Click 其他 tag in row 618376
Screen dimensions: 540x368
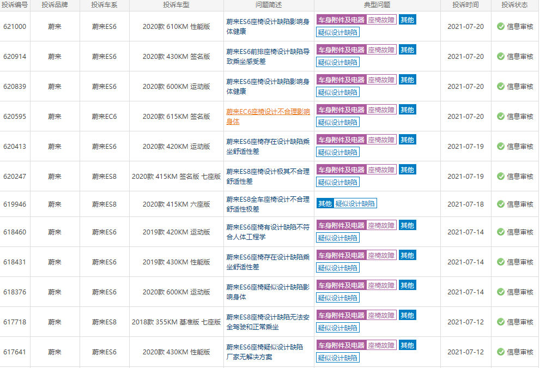click(408, 285)
